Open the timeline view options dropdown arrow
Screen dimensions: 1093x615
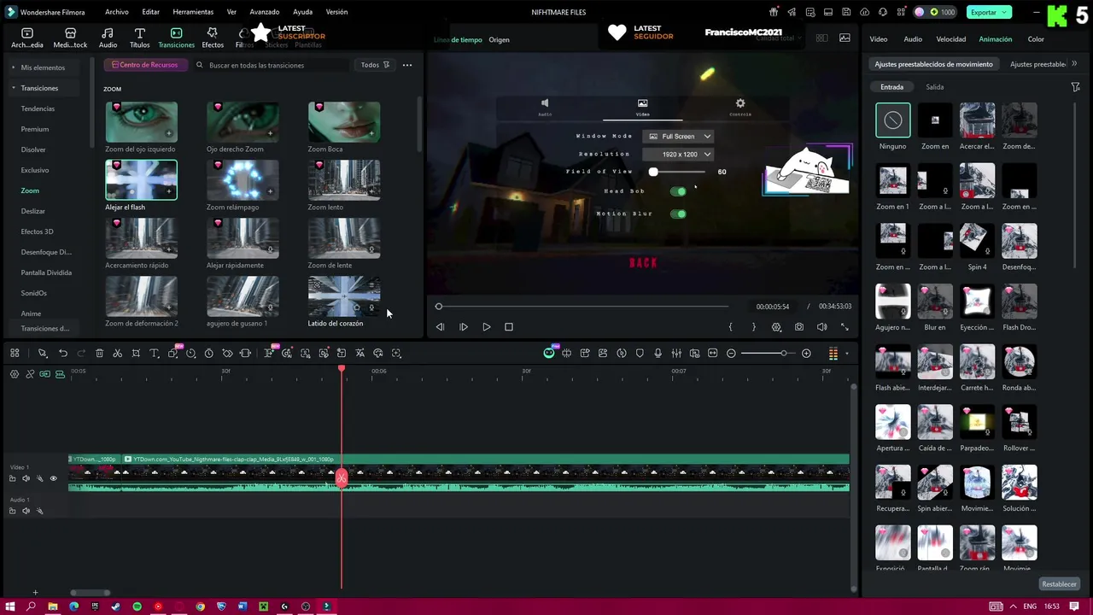(x=847, y=354)
